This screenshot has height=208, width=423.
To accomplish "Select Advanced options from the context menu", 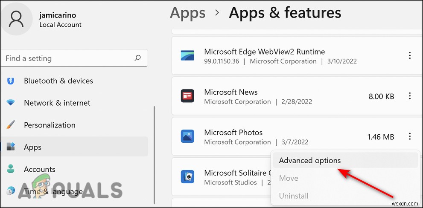I will point(310,161).
